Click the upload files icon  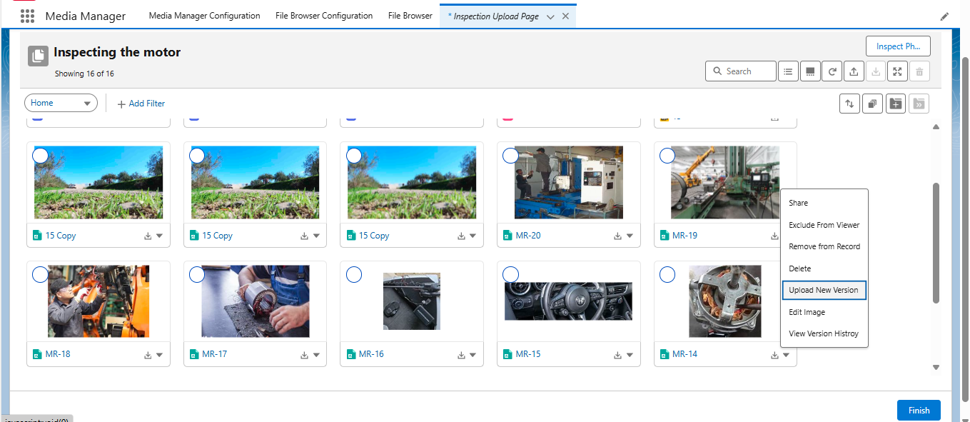(x=854, y=71)
